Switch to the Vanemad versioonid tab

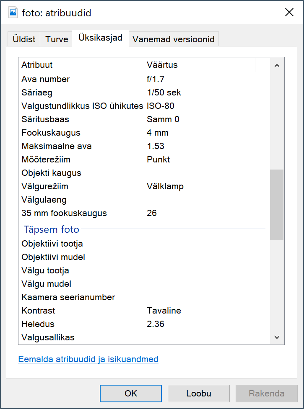pos(173,39)
